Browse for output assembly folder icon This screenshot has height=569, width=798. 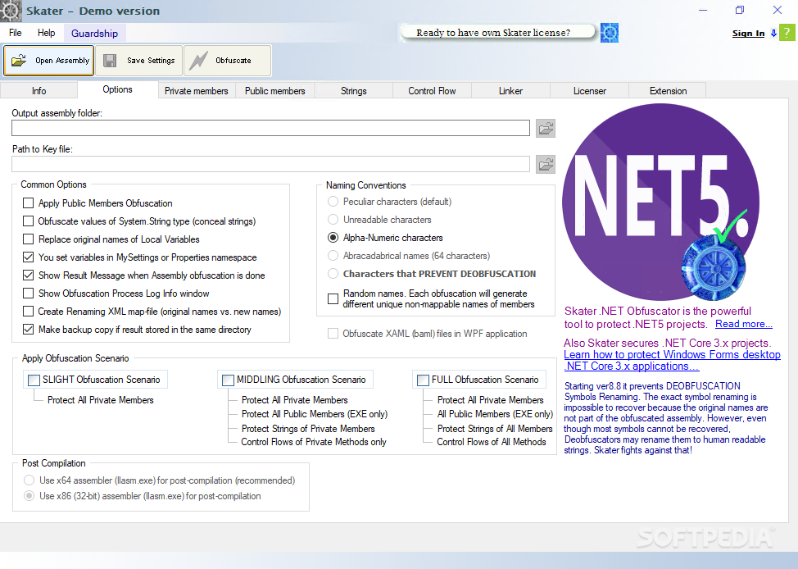click(546, 128)
